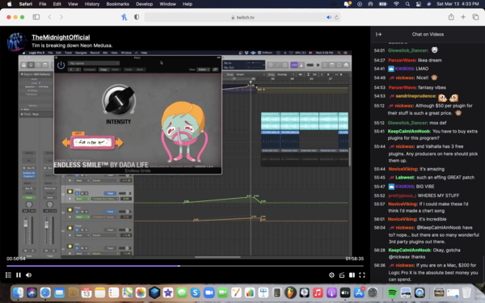Open the chapters list icon

[x=8, y=275]
